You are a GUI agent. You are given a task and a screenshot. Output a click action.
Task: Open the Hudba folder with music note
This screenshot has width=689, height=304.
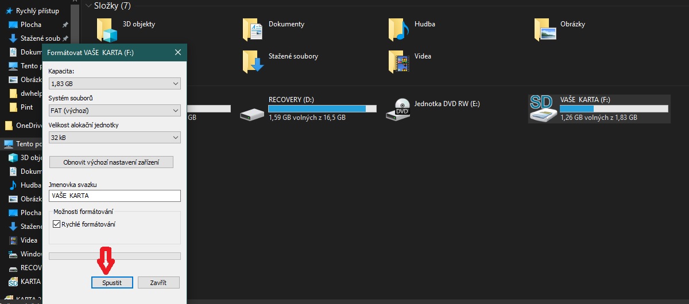coord(412,29)
